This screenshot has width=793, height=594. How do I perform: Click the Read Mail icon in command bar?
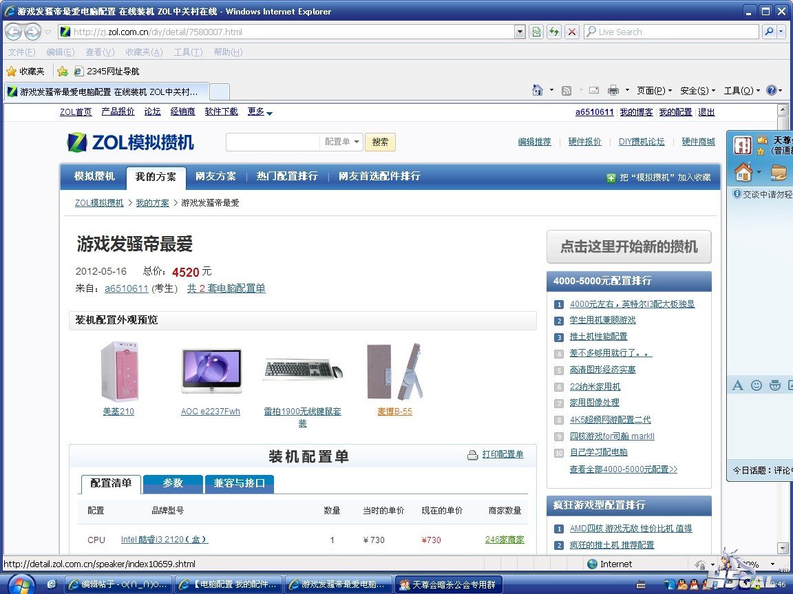tap(594, 90)
